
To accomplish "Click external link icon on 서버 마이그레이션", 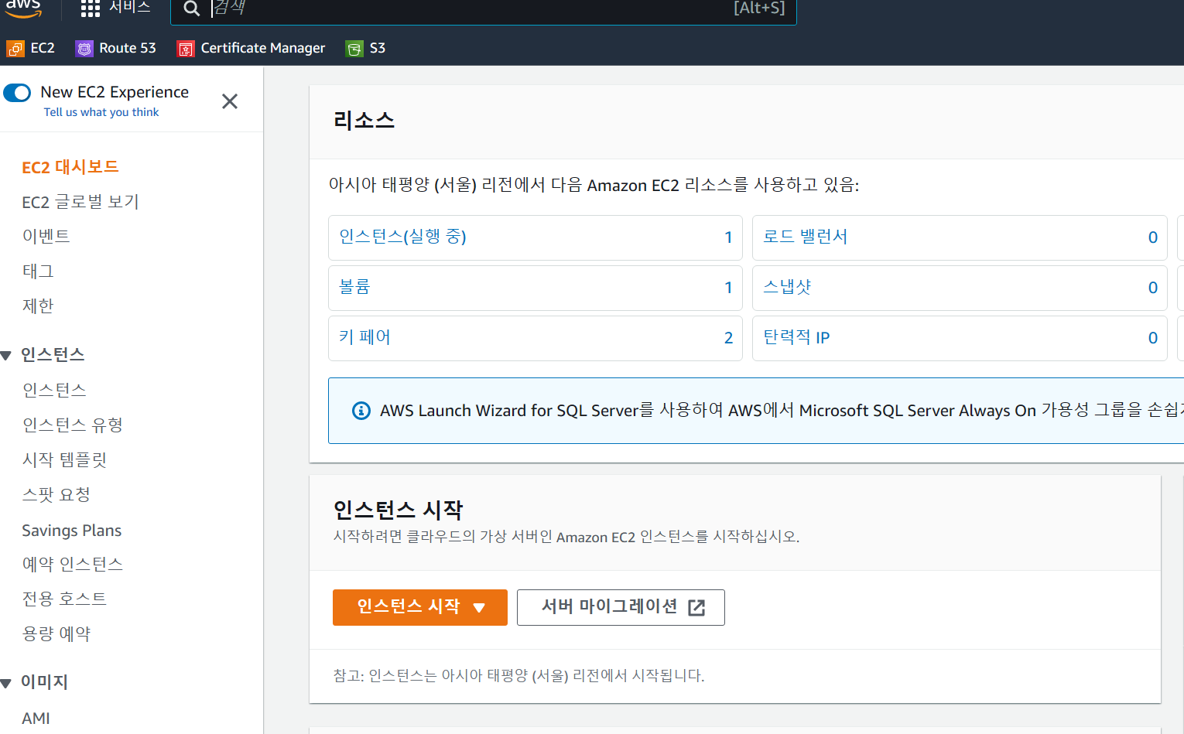I will pyautogui.click(x=696, y=607).
